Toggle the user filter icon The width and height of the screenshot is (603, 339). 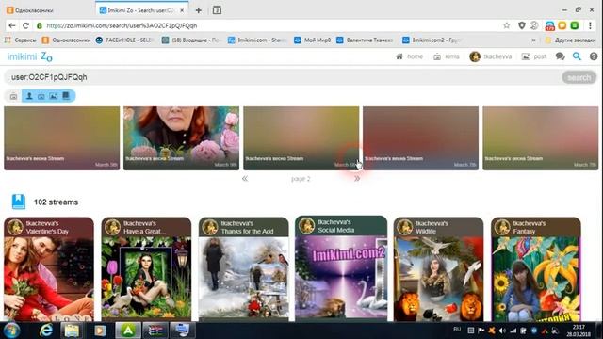point(29,96)
